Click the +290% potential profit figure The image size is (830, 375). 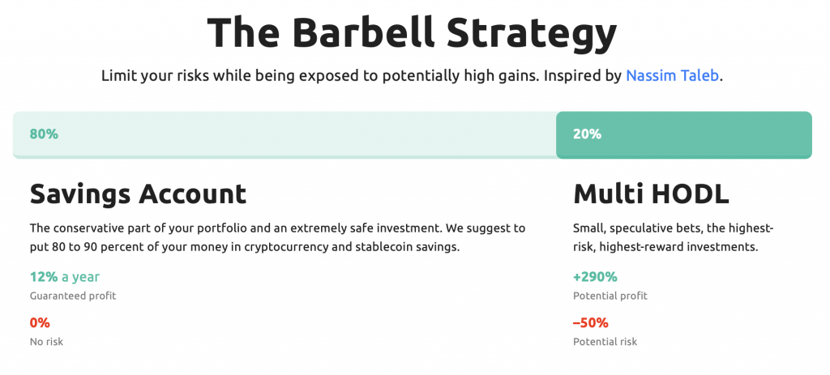point(595,277)
